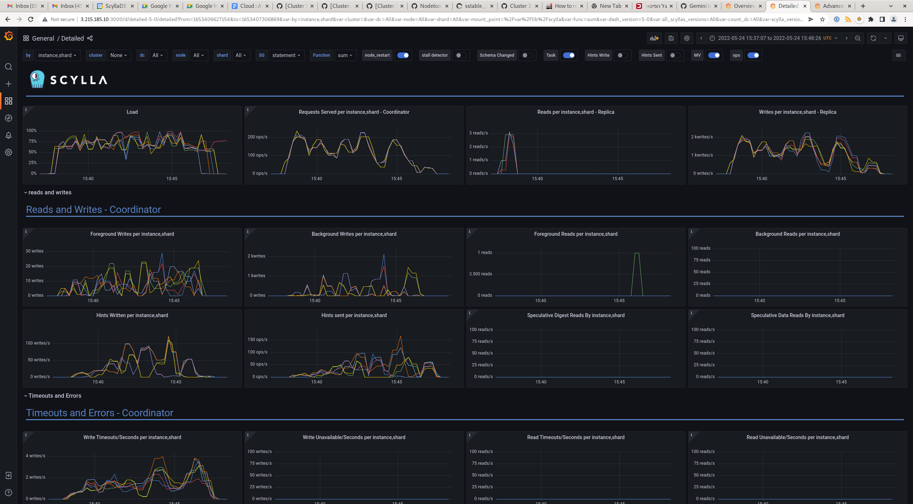Open the dashboard Search icon
Screen dimensions: 913x504
9,67
